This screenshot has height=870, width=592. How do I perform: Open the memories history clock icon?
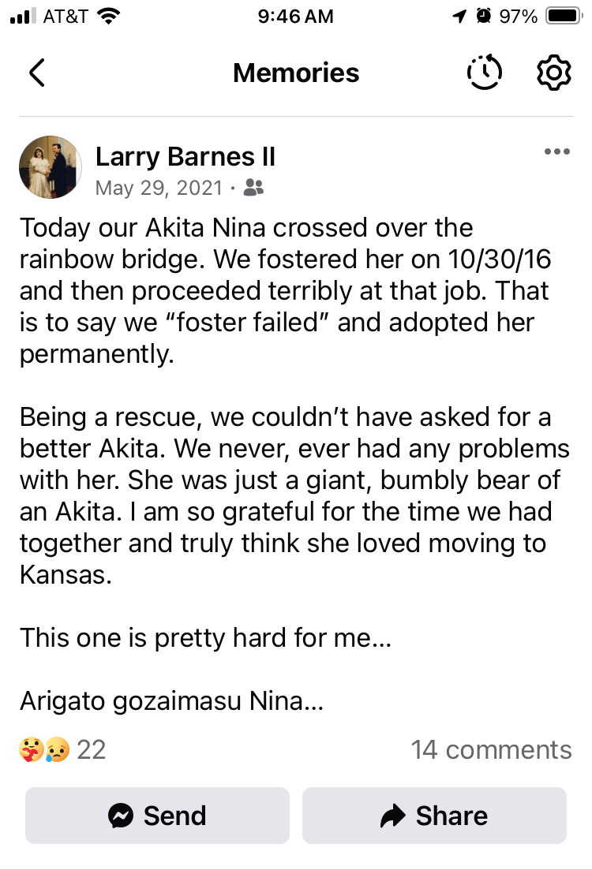[x=484, y=73]
